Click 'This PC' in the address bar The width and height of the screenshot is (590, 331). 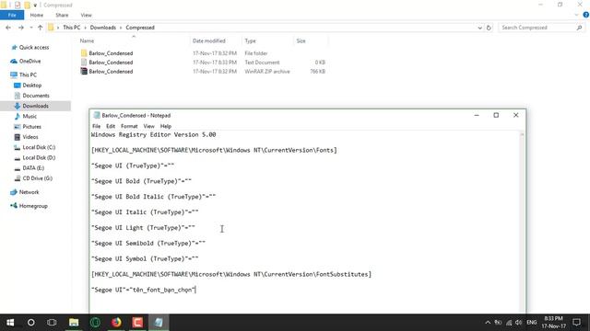(72, 28)
